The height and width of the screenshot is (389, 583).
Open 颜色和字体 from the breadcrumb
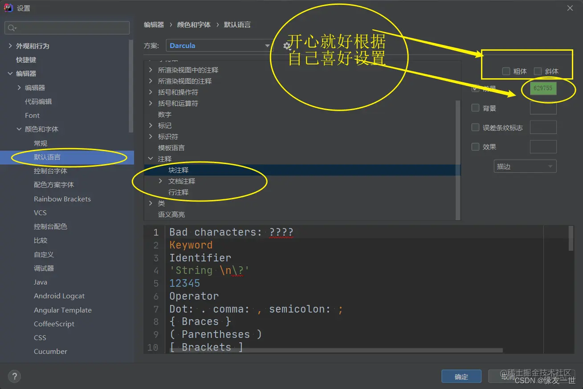tap(193, 24)
